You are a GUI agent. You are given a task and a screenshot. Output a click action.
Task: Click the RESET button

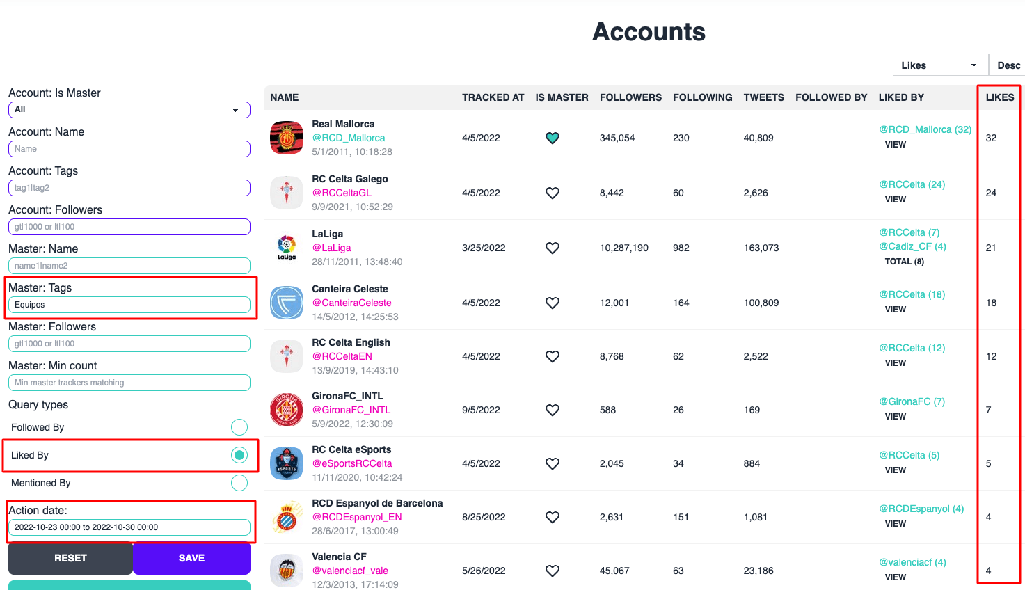(70, 558)
